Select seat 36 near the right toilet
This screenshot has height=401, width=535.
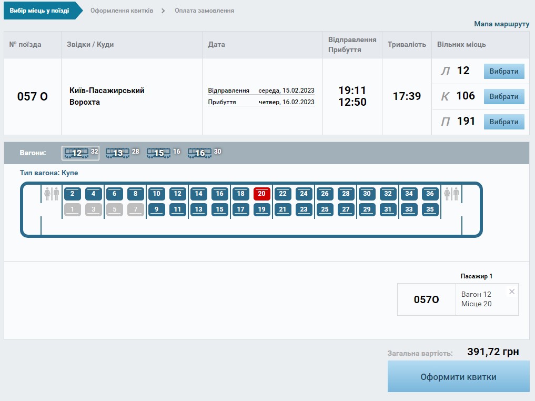tap(430, 194)
